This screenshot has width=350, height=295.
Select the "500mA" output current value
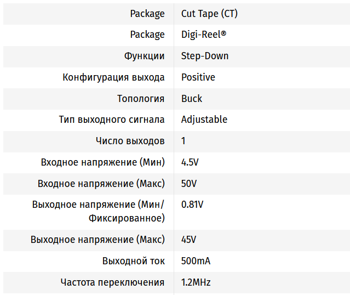pyautogui.click(x=196, y=261)
